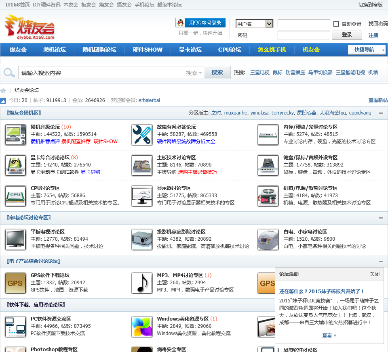The width and height of the screenshot is (388, 352).
Task: Open 内存/硬盘/光驱讨论专区 memory icon
Action: tap(268, 135)
